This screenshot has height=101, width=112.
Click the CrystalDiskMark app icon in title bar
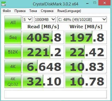point(3,4)
